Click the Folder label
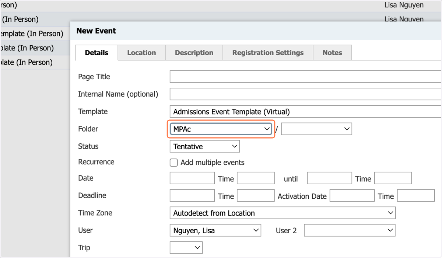Viewport: 442px width, 258px height. tap(88, 129)
